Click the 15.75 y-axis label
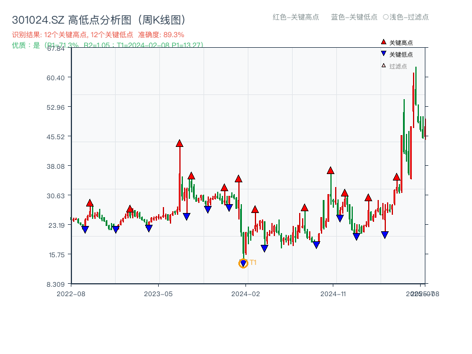The height and width of the screenshot is (354, 472). point(57,255)
